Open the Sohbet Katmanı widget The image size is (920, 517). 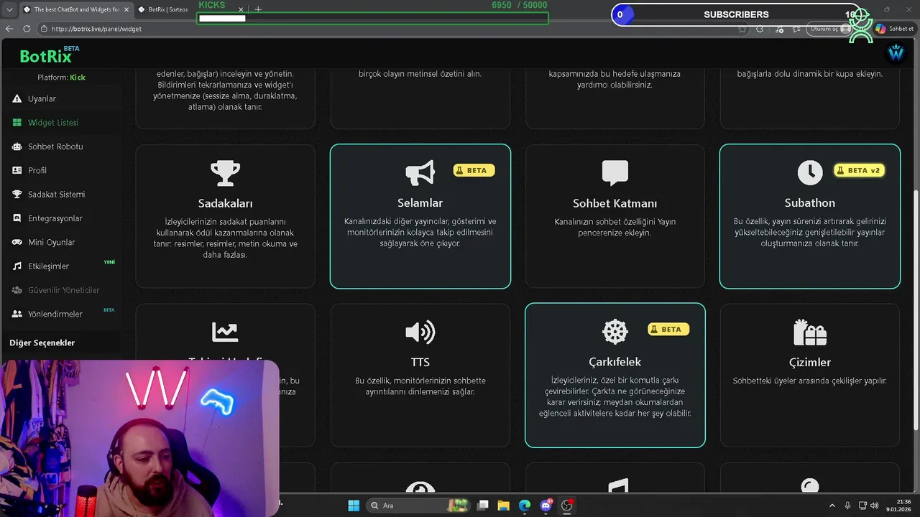tap(615, 216)
